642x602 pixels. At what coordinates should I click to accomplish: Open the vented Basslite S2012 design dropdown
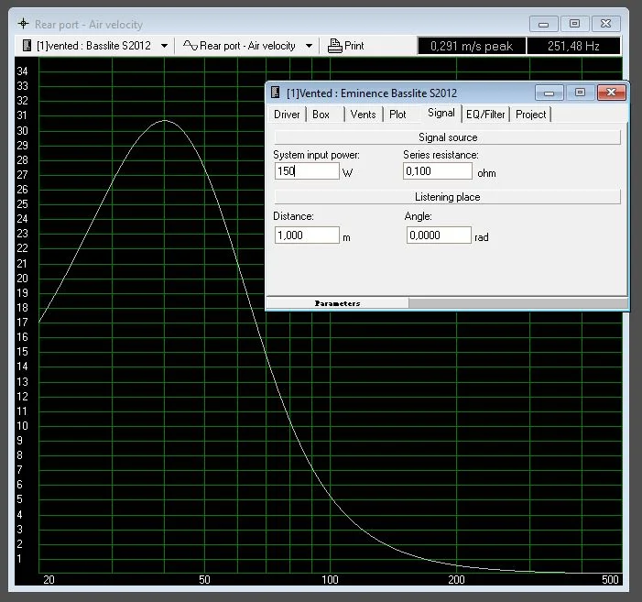tap(164, 45)
